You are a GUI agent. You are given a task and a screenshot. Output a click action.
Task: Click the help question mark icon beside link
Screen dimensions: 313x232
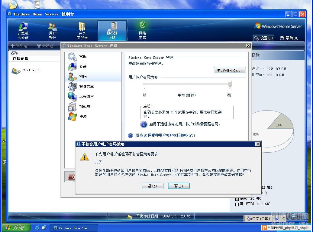(131, 135)
